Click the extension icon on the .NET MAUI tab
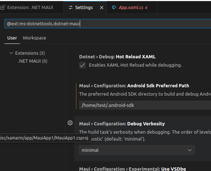Viewport: 211px width, 171px height. pyautogui.click(x=3, y=8)
